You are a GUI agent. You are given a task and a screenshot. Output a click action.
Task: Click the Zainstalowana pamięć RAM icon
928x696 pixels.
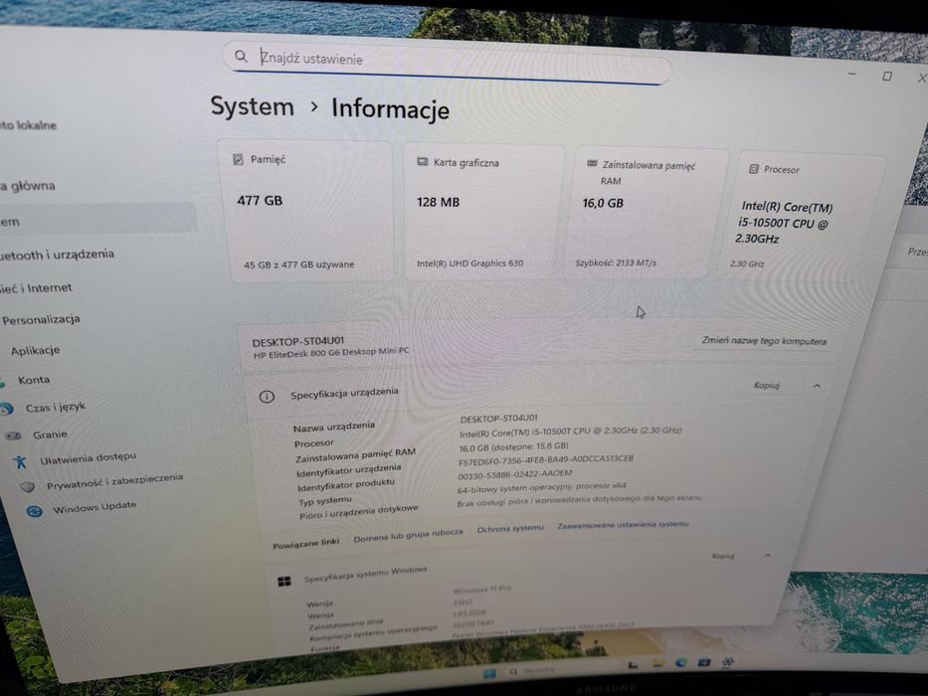(x=592, y=164)
